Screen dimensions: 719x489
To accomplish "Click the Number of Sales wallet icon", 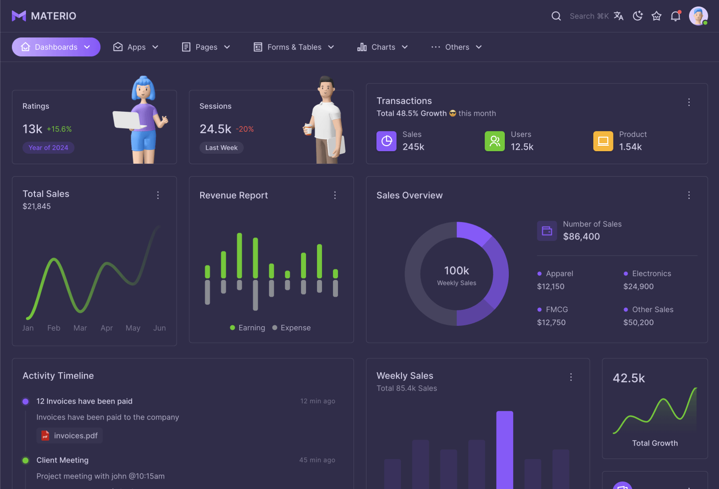I will 547,231.
